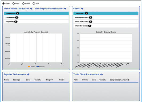Open the View Arrivals Dashboard link
142x102 pixels.
pyautogui.click(x=16, y=8)
